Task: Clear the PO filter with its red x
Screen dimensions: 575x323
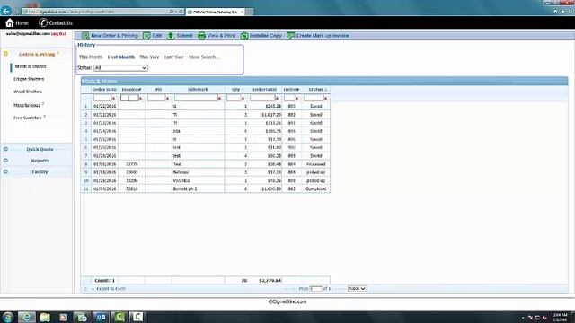Action: coord(167,99)
